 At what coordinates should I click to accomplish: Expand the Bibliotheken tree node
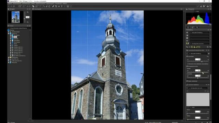[9, 57]
